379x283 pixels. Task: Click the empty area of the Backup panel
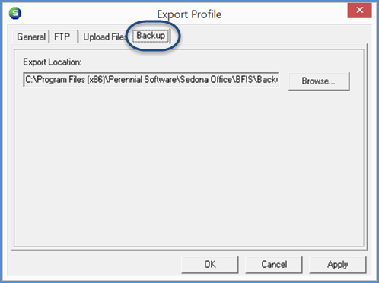pos(189,167)
